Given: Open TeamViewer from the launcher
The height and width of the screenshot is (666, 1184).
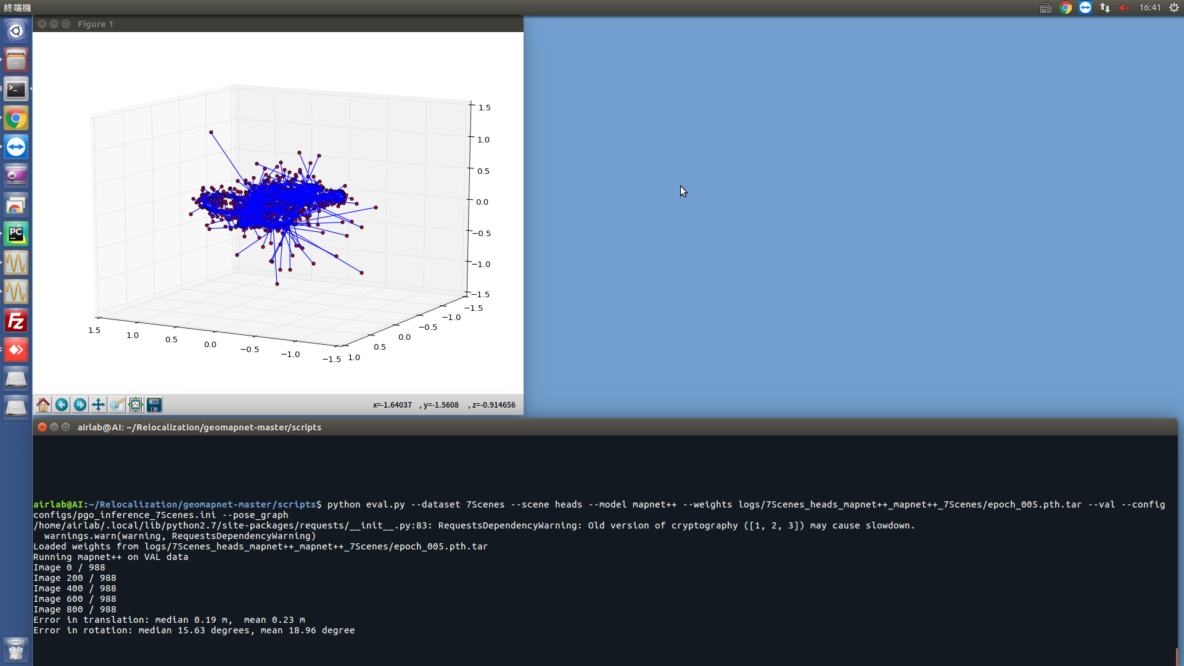Looking at the screenshot, I should point(15,147).
